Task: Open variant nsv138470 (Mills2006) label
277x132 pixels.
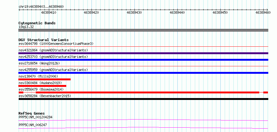Action: (38, 76)
